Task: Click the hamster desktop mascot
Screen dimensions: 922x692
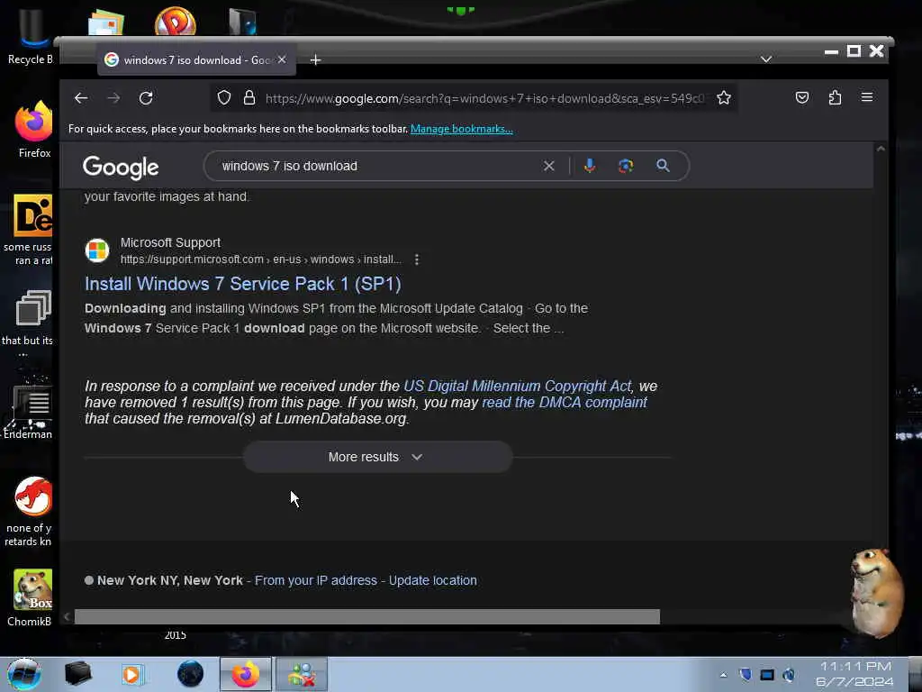Action: (x=875, y=592)
